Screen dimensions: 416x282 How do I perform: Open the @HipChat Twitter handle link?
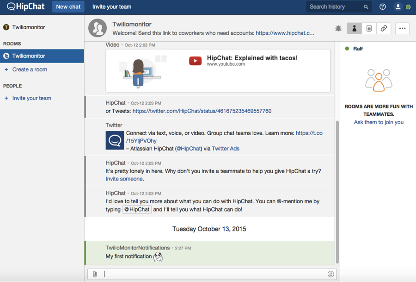pyautogui.click(x=189, y=149)
